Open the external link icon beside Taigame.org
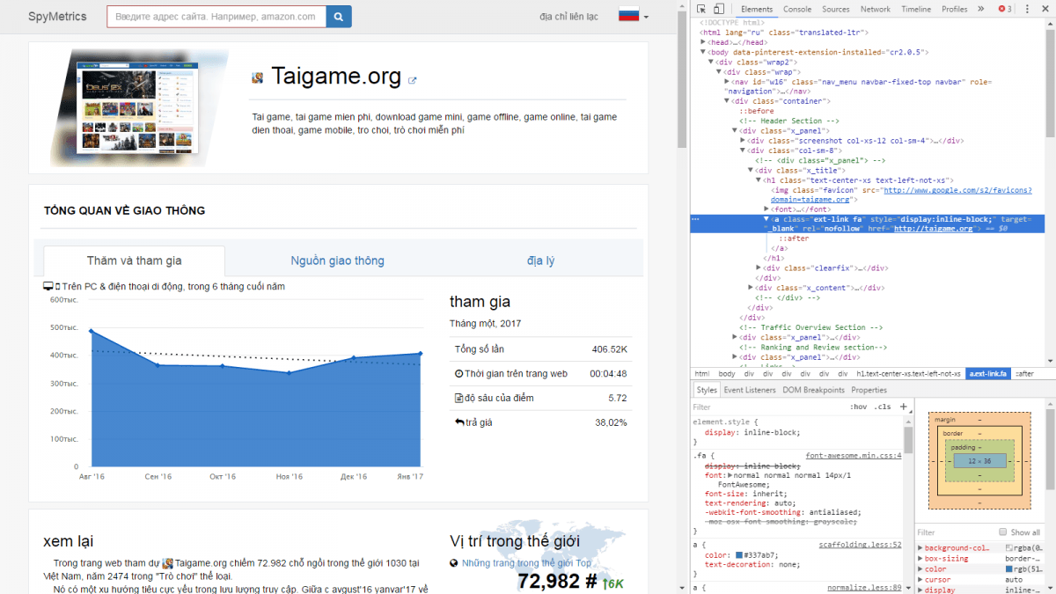Viewport: 1056px width, 594px height. (x=412, y=80)
